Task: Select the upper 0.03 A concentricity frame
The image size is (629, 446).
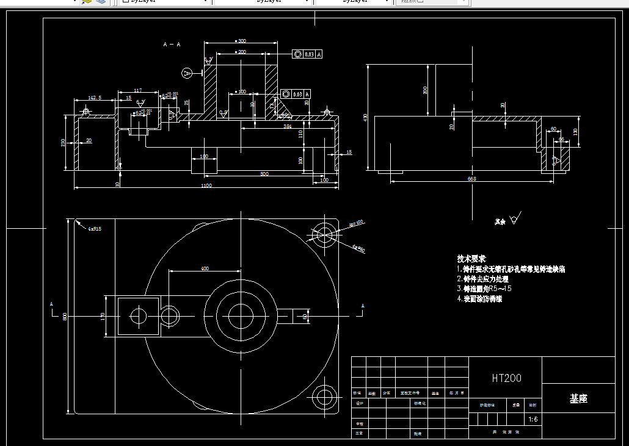Action: coord(307,54)
